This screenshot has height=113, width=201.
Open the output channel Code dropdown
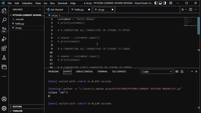[157, 72]
